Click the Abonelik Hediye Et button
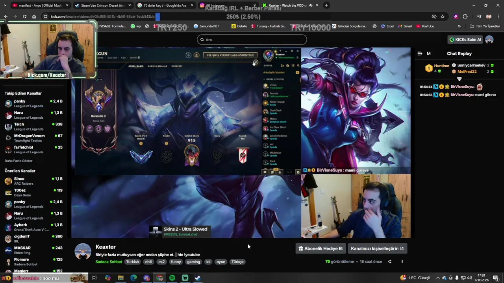 coord(321,248)
